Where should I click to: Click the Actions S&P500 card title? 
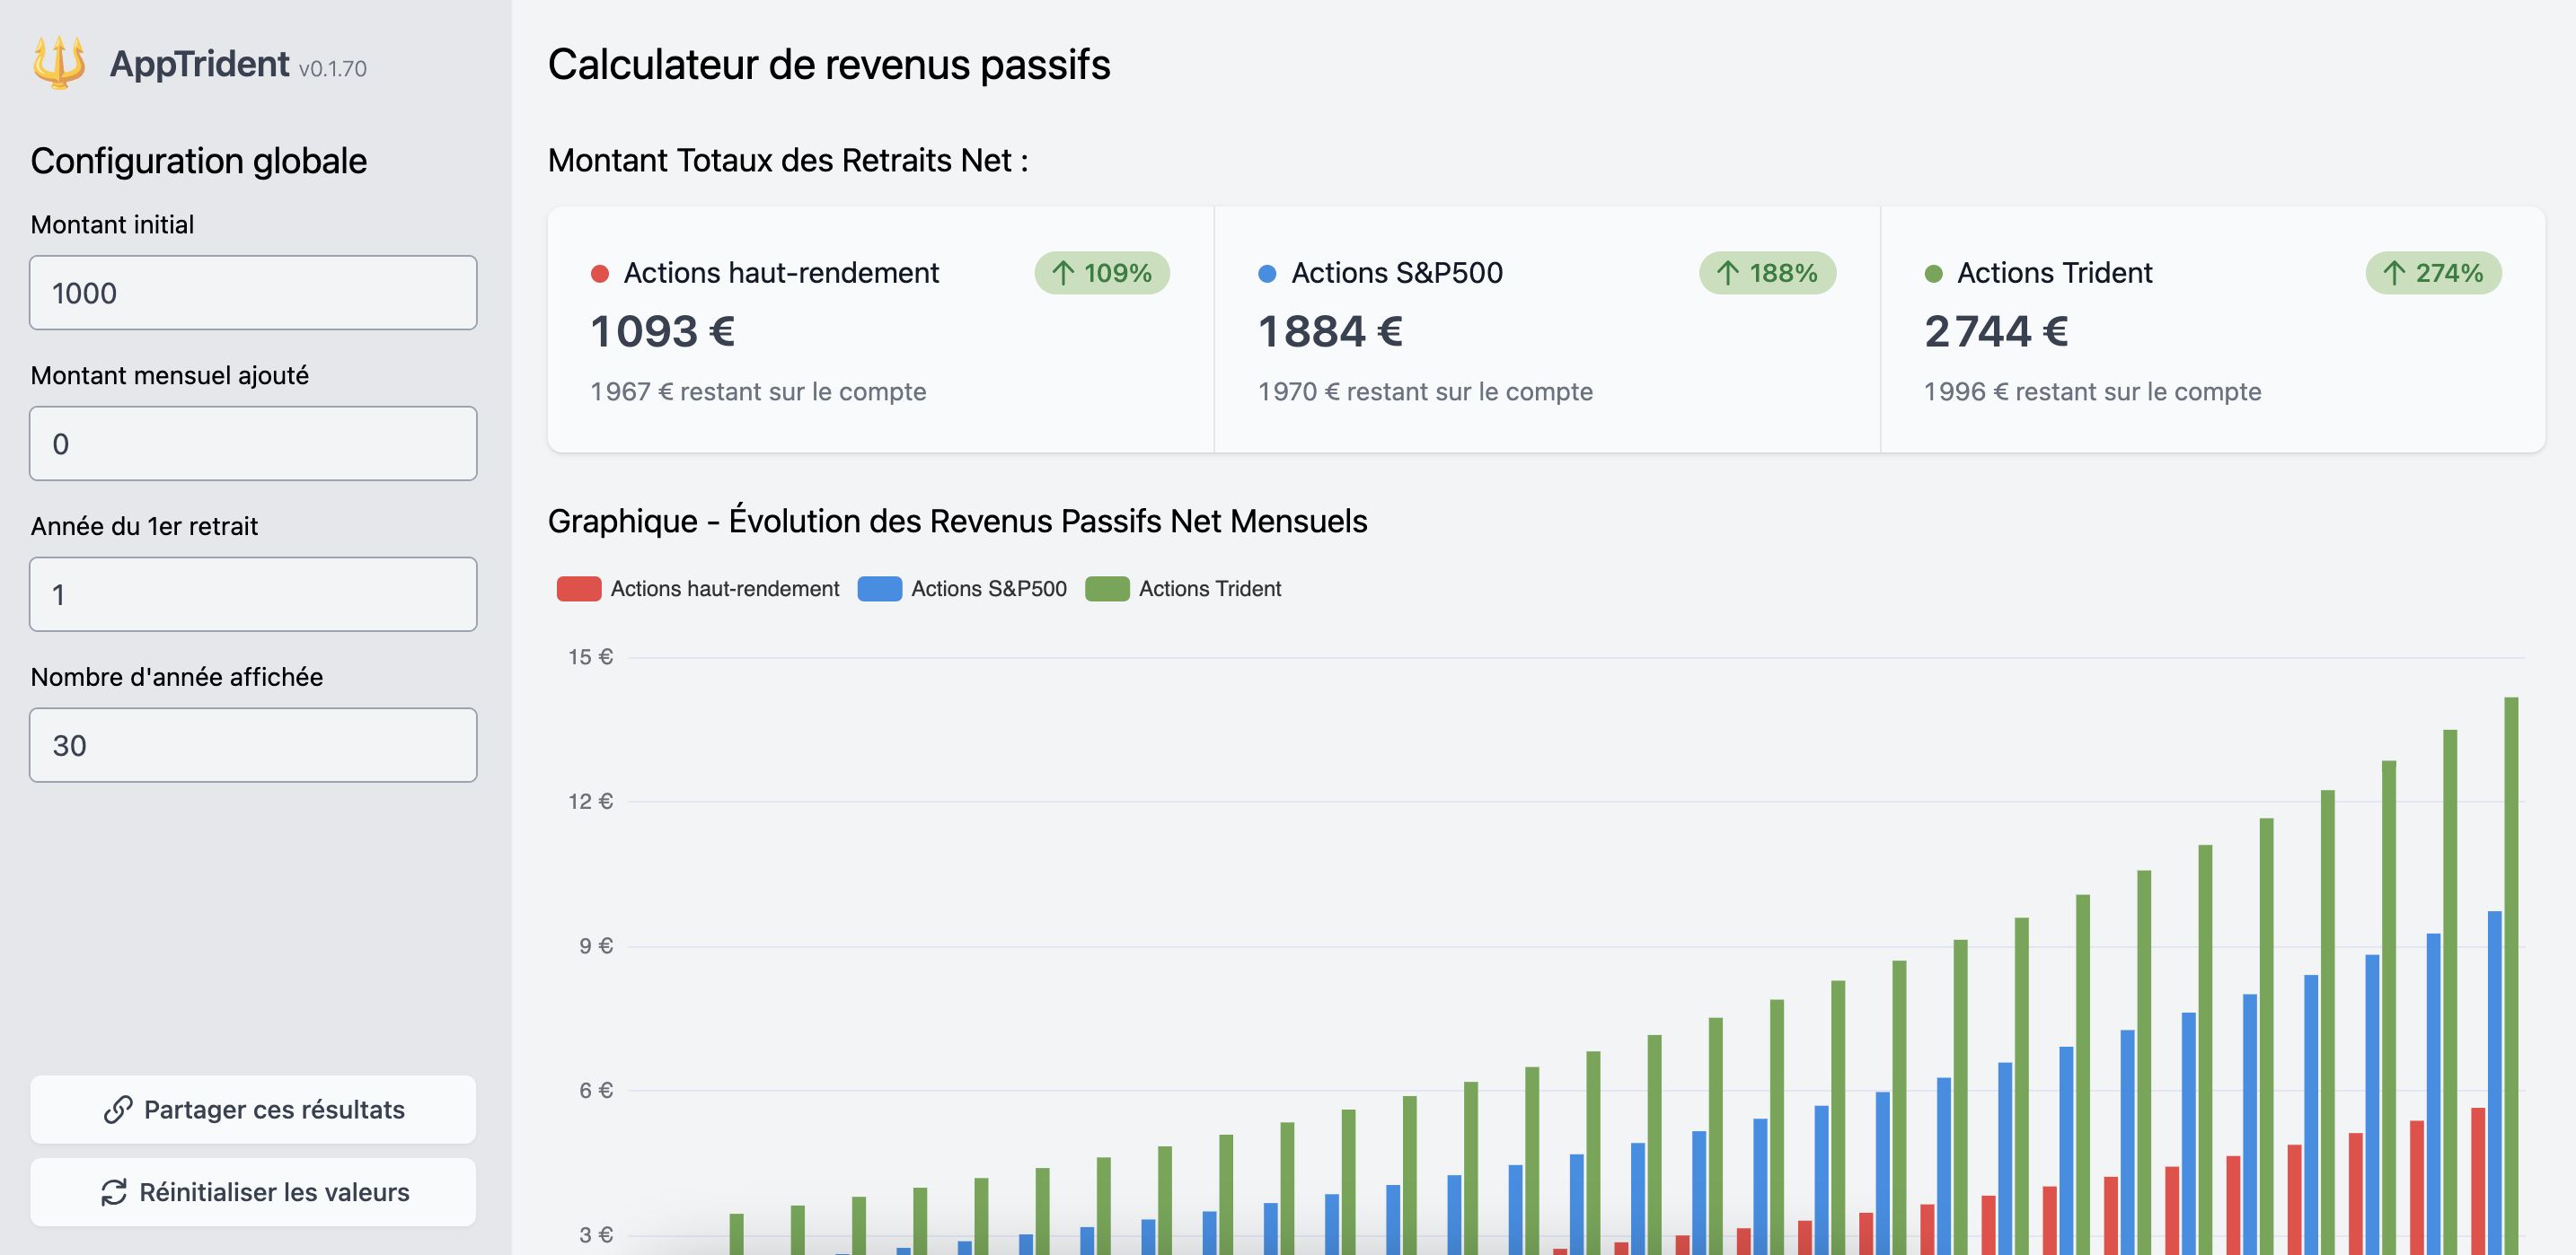pyautogui.click(x=1397, y=273)
